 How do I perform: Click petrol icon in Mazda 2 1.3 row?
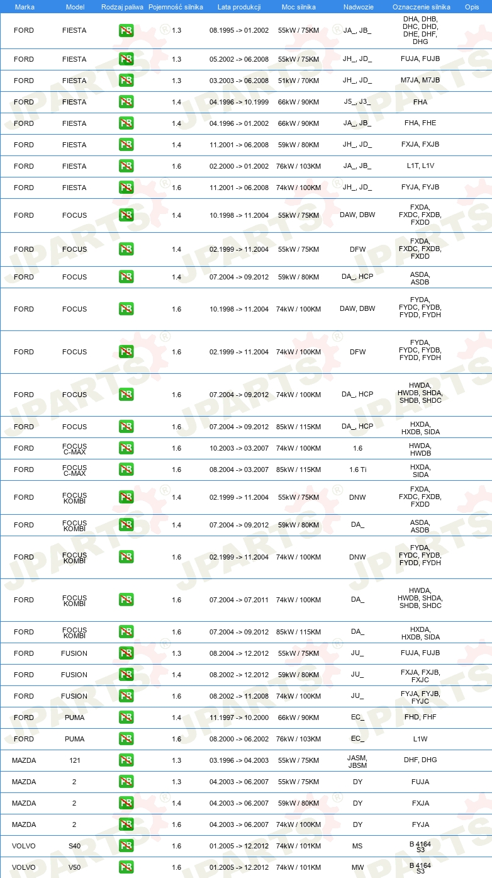(126, 782)
